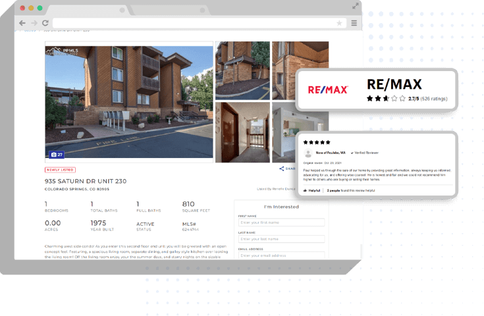This screenshot has height=316, width=484.
Task: Click the page scrollbar
Action: point(361,251)
